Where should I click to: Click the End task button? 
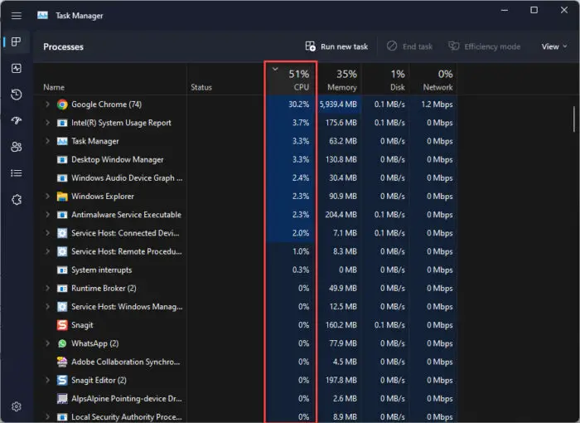[410, 46]
